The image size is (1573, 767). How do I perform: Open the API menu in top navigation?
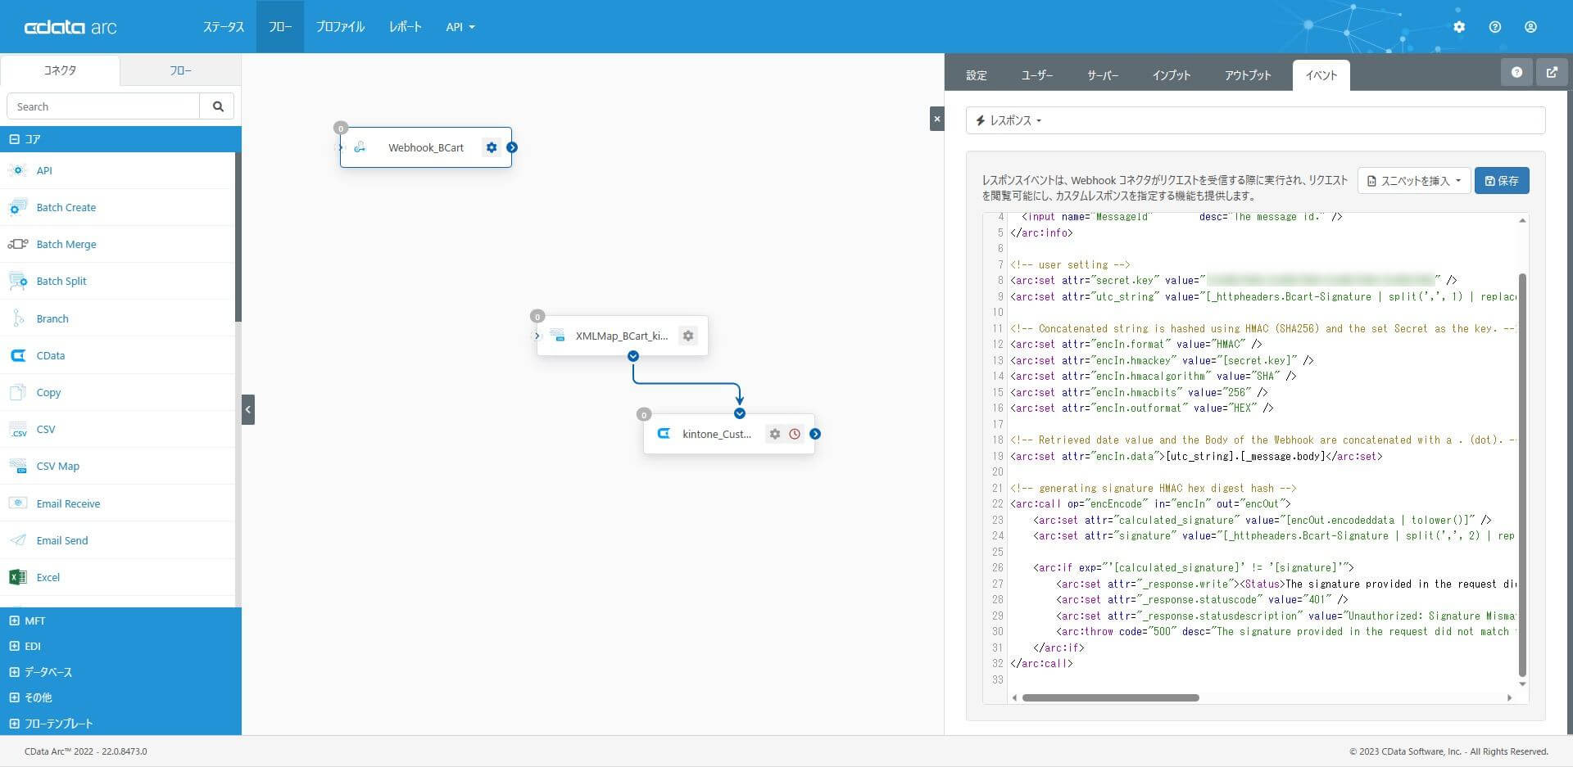[460, 27]
